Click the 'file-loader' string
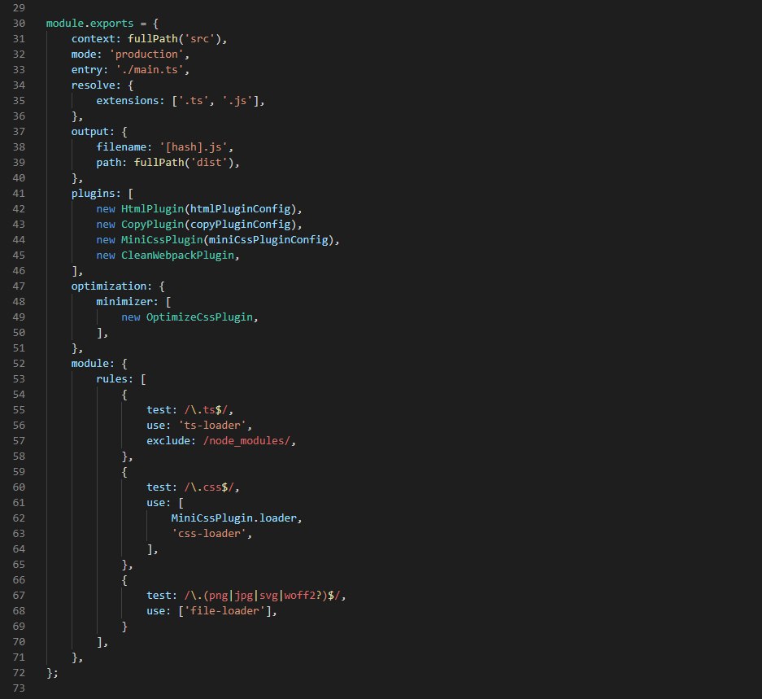The width and height of the screenshot is (762, 699). pyautogui.click(x=224, y=611)
